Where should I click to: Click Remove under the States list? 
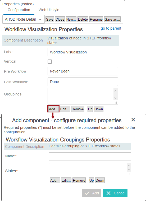79,180
